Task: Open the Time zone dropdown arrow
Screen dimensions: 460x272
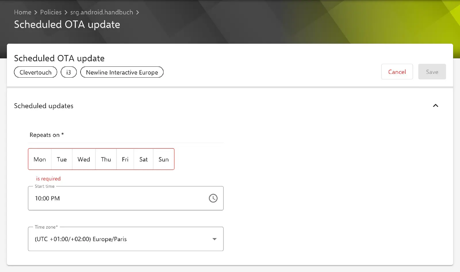Action: pos(214,239)
